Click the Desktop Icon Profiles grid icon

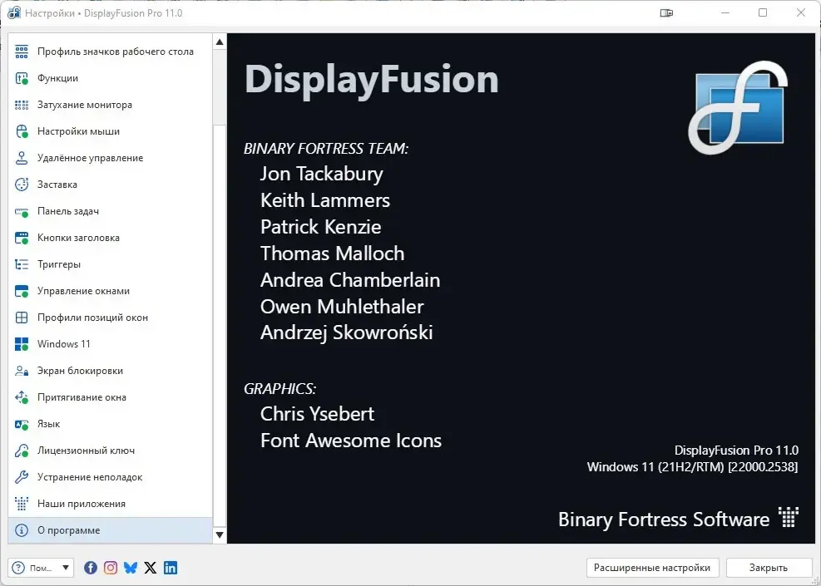pos(22,52)
